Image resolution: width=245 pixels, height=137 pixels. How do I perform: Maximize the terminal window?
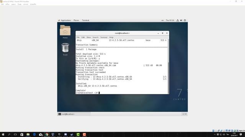[162, 33]
